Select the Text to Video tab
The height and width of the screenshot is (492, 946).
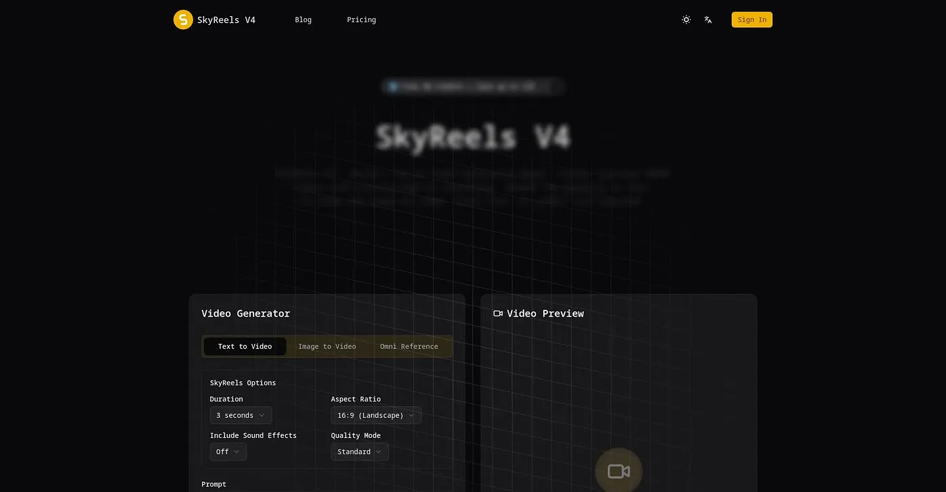pyautogui.click(x=245, y=346)
